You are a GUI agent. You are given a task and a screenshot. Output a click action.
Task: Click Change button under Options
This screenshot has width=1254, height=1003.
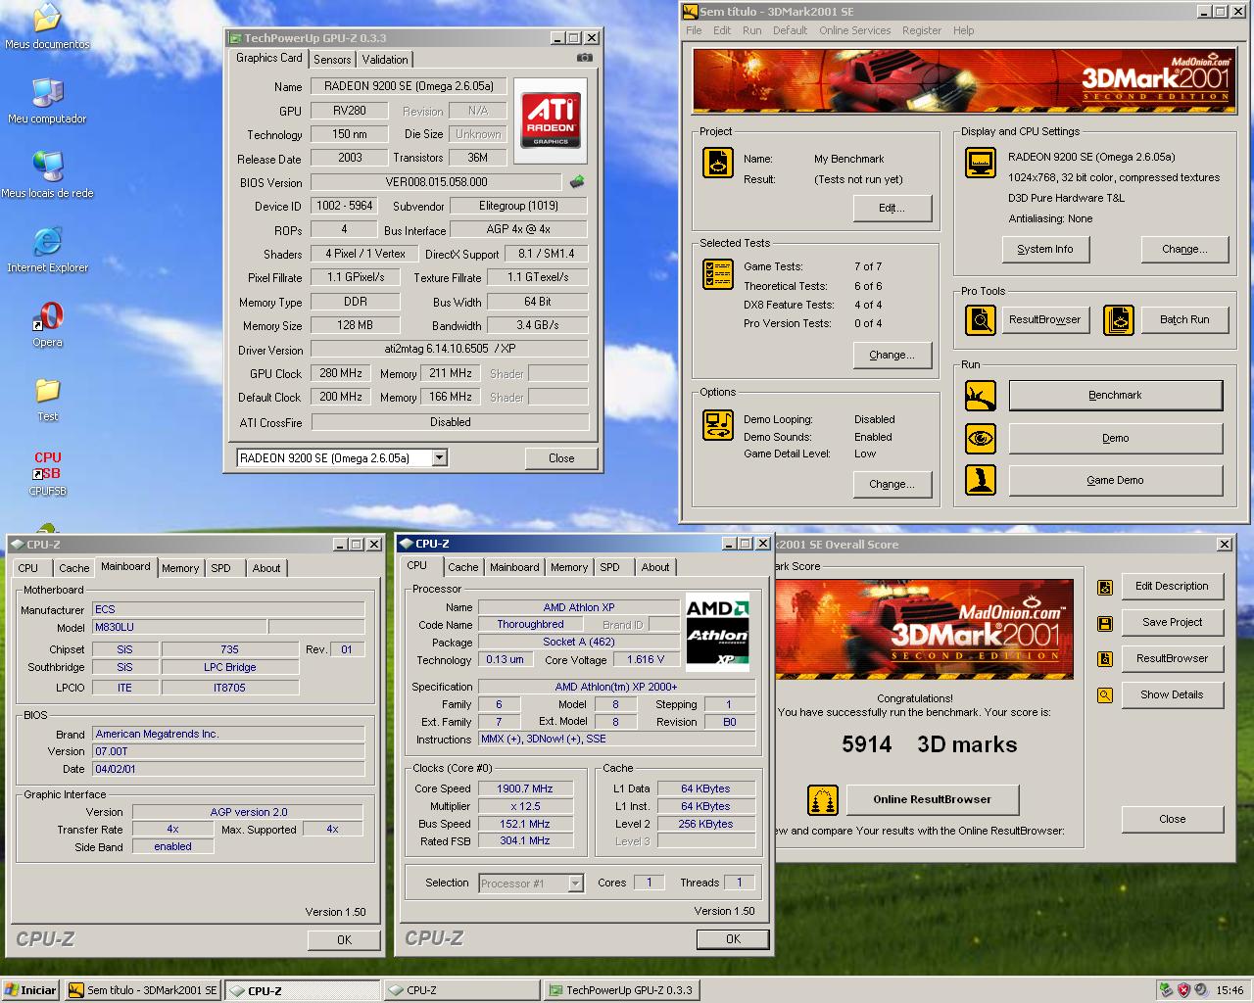[x=892, y=484]
